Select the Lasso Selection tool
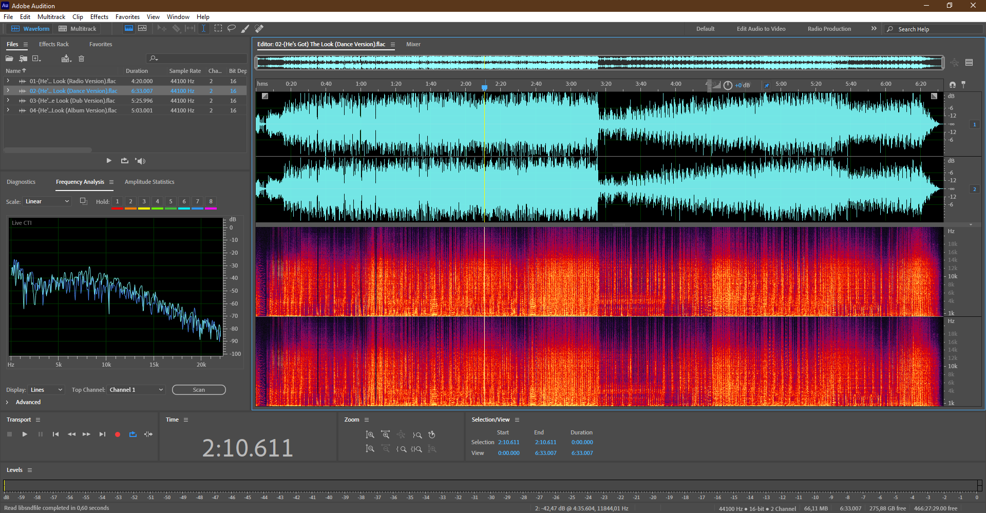This screenshot has width=986, height=513. click(x=232, y=29)
